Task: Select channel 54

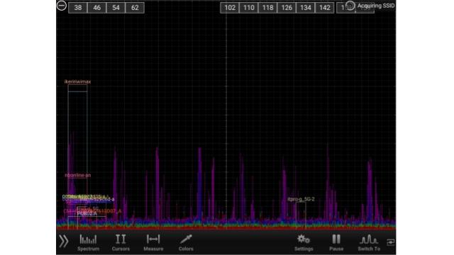Action: click(116, 8)
